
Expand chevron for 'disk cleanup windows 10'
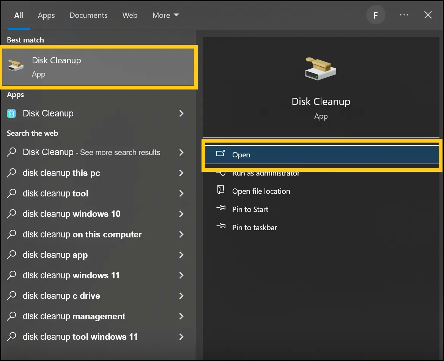[181, 214]
